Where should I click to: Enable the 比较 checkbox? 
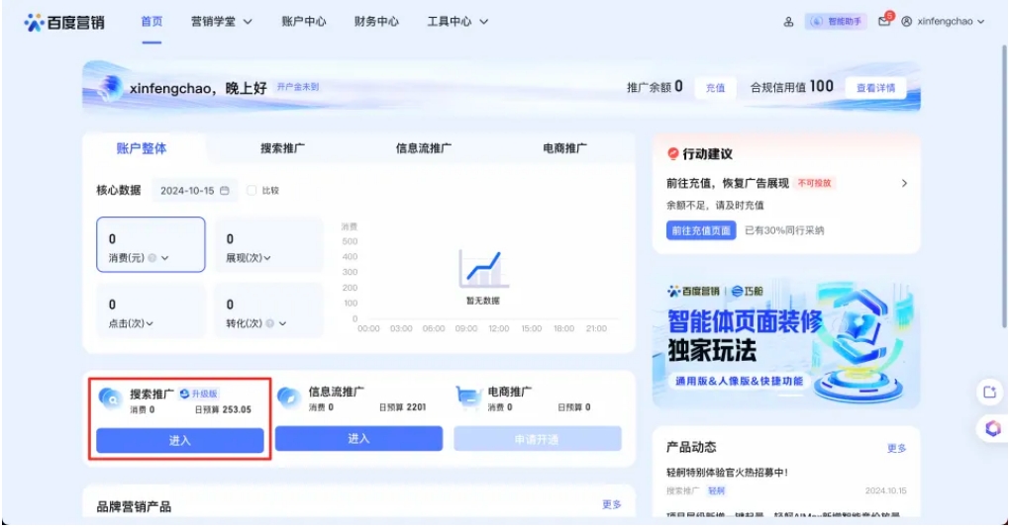click(252, 191)
